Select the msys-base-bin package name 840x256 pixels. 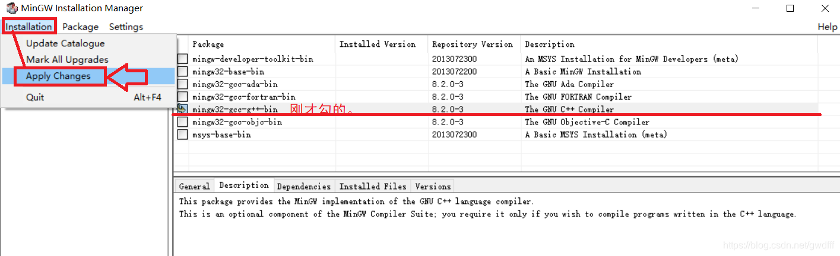(221, 135)
